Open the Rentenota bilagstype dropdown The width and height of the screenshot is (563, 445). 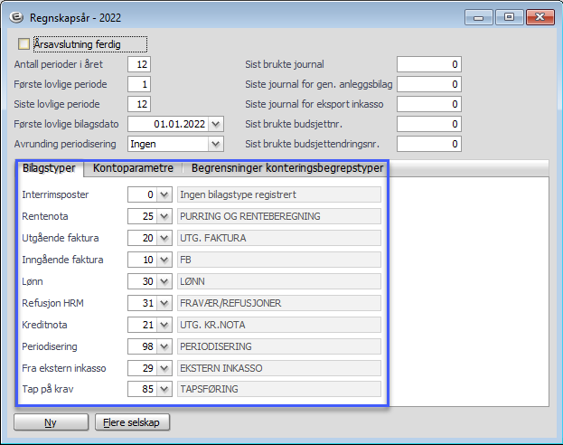pyautogui.click(x=164, y=216)
